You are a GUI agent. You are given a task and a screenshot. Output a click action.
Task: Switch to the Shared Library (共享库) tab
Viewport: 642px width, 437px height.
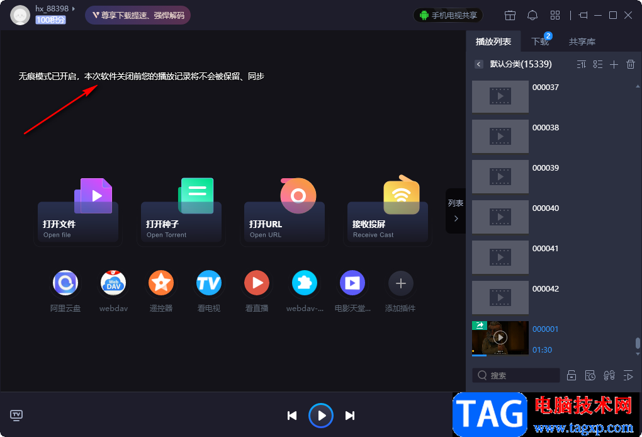point(582,42)
